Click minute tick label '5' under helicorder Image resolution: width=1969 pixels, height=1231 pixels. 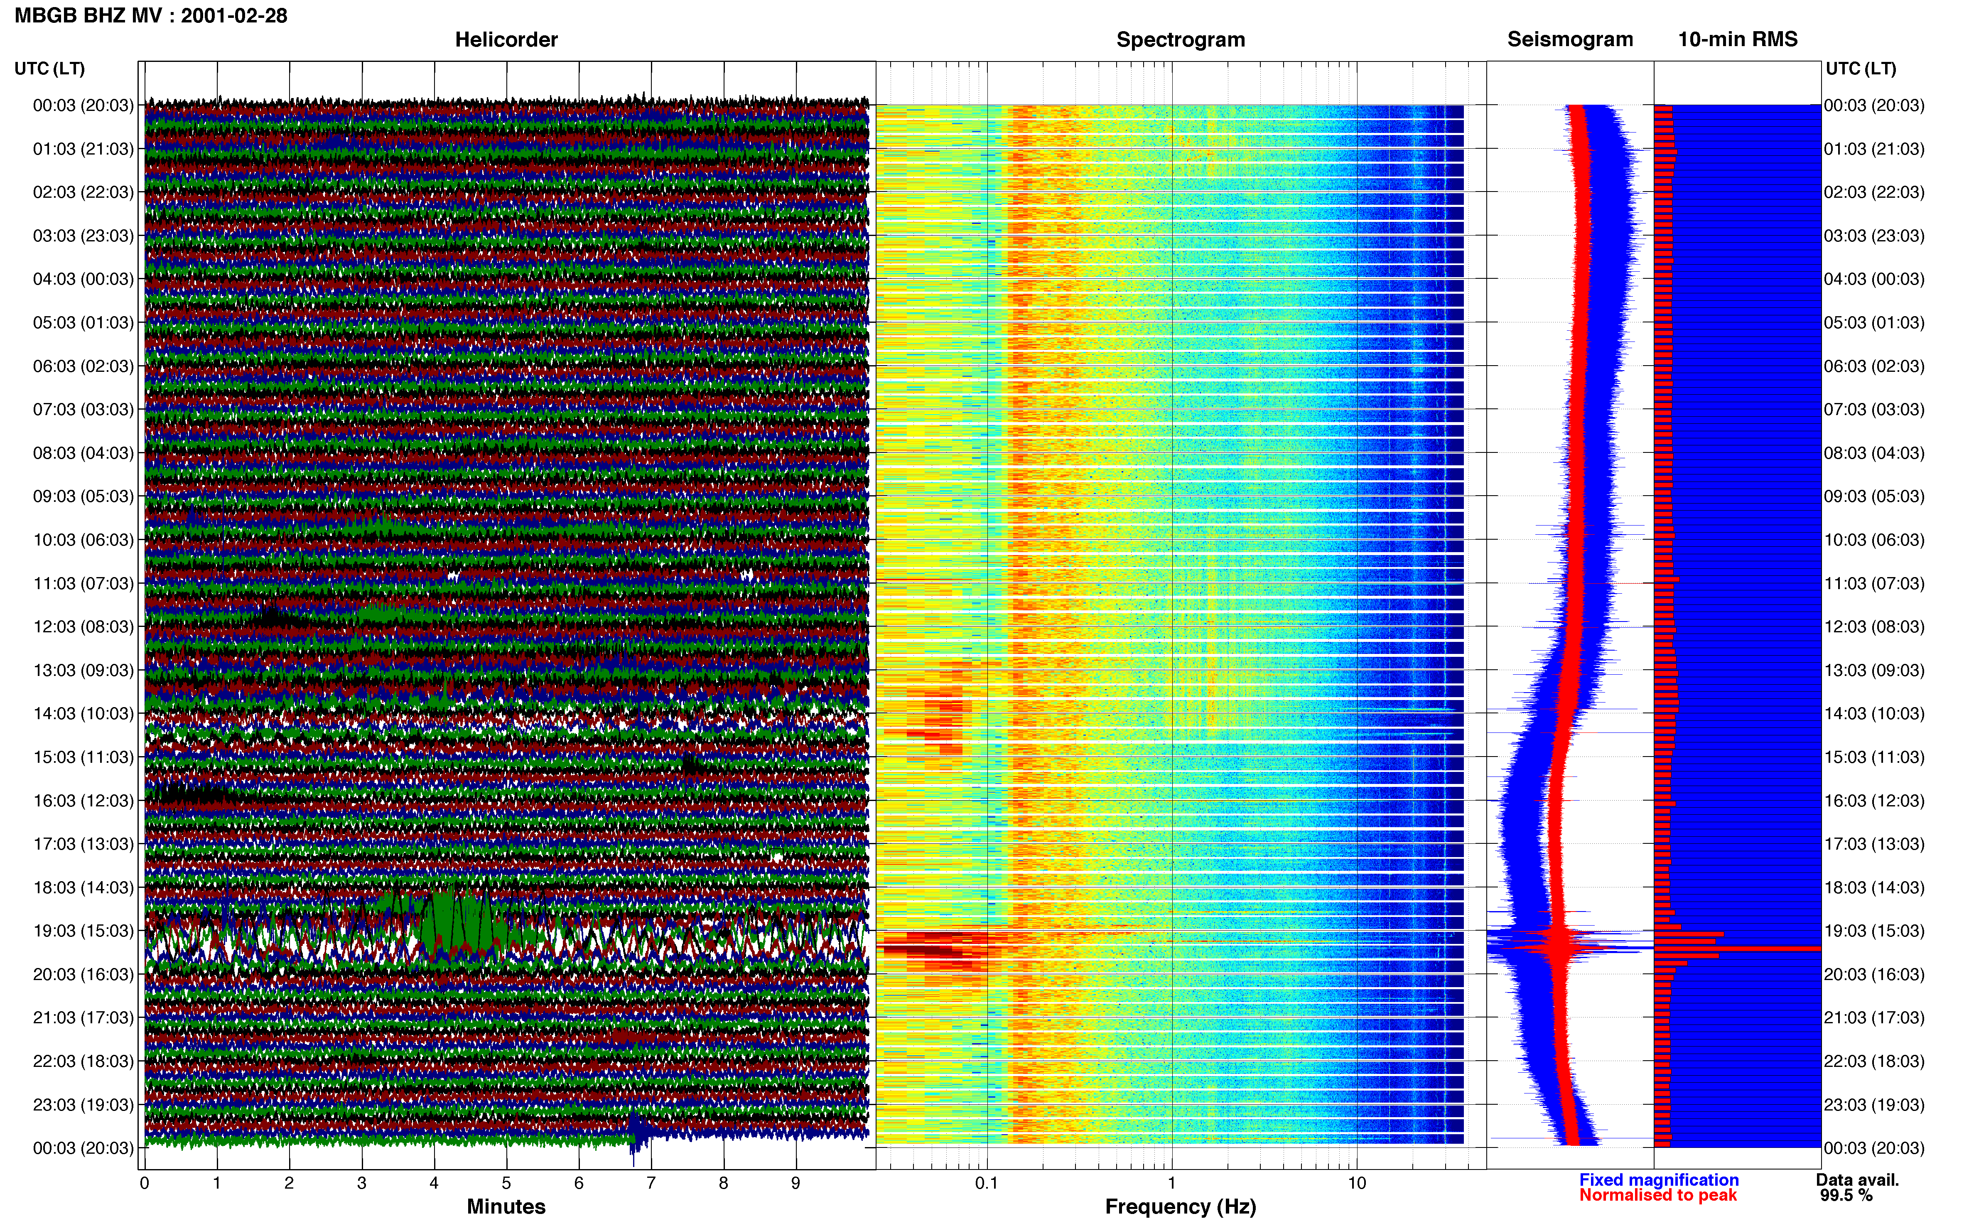(x=506, y=1183)
